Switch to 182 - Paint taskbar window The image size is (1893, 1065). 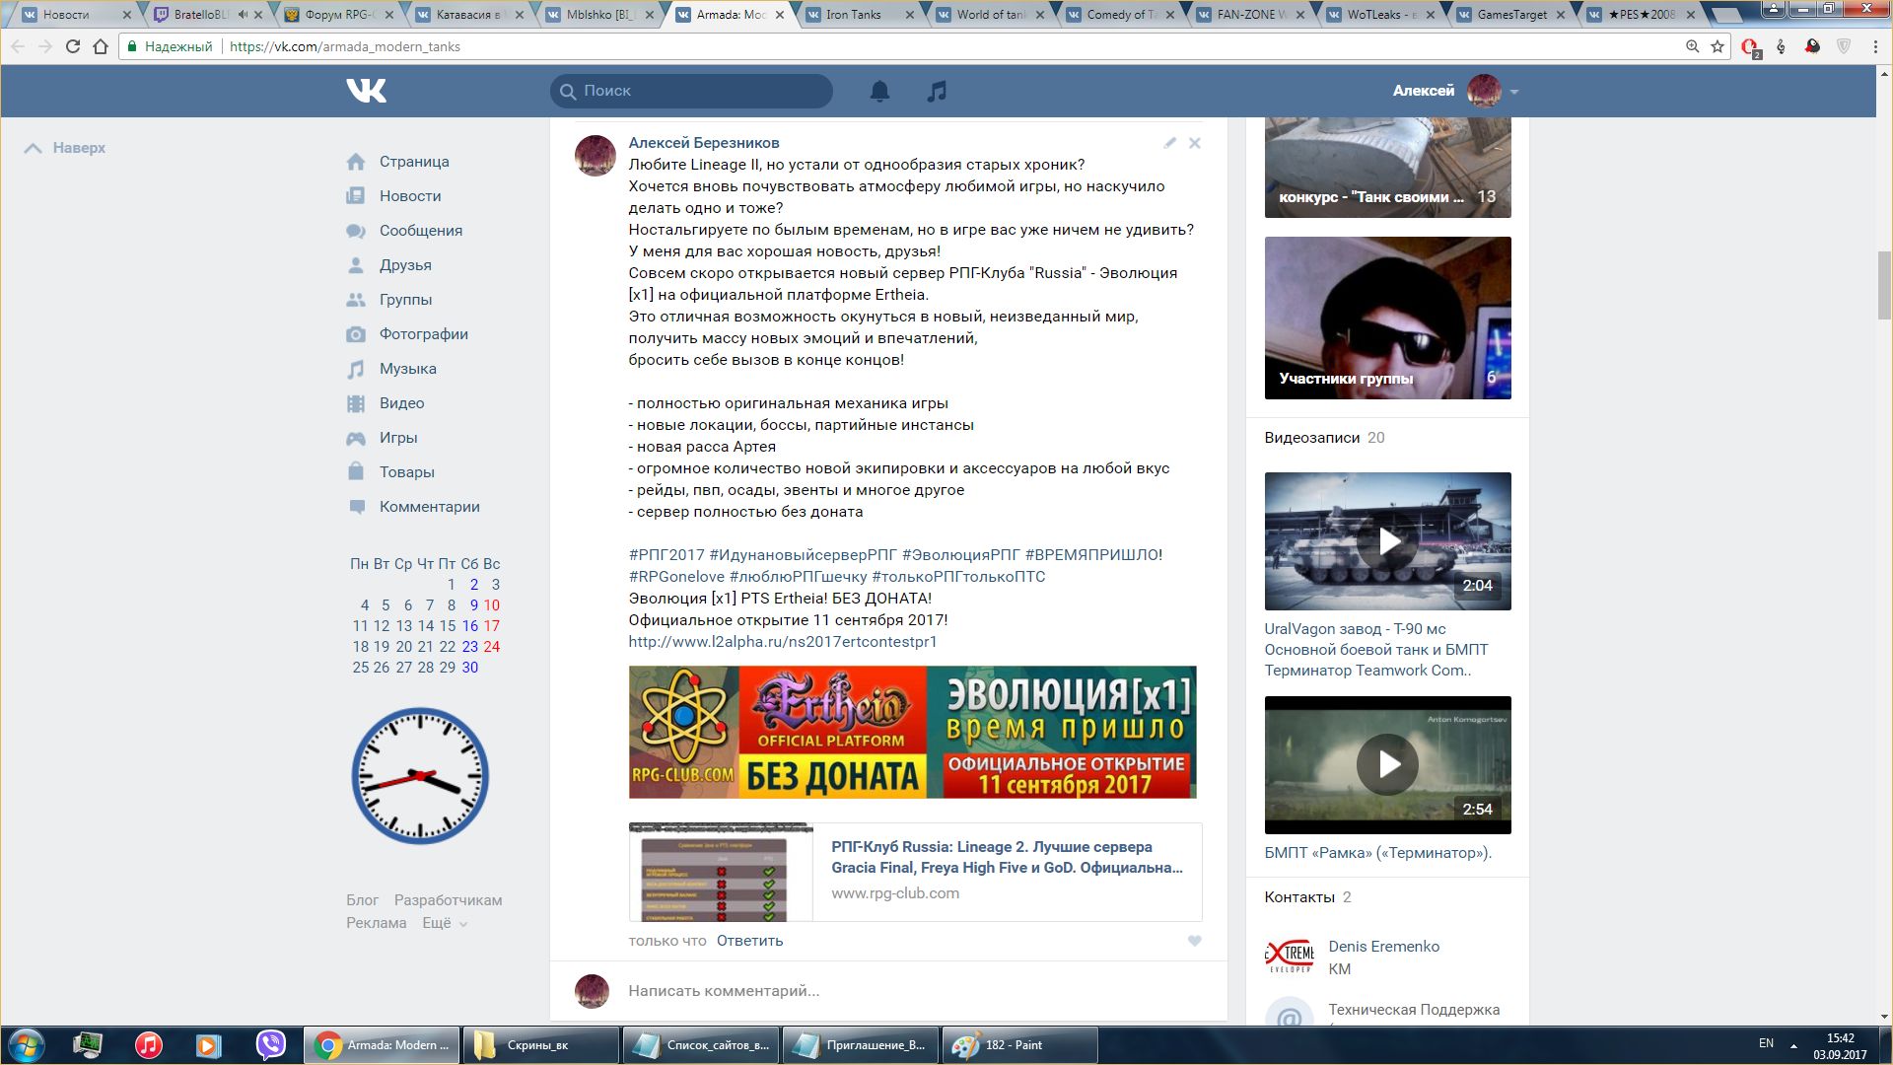point(1019,1045)
